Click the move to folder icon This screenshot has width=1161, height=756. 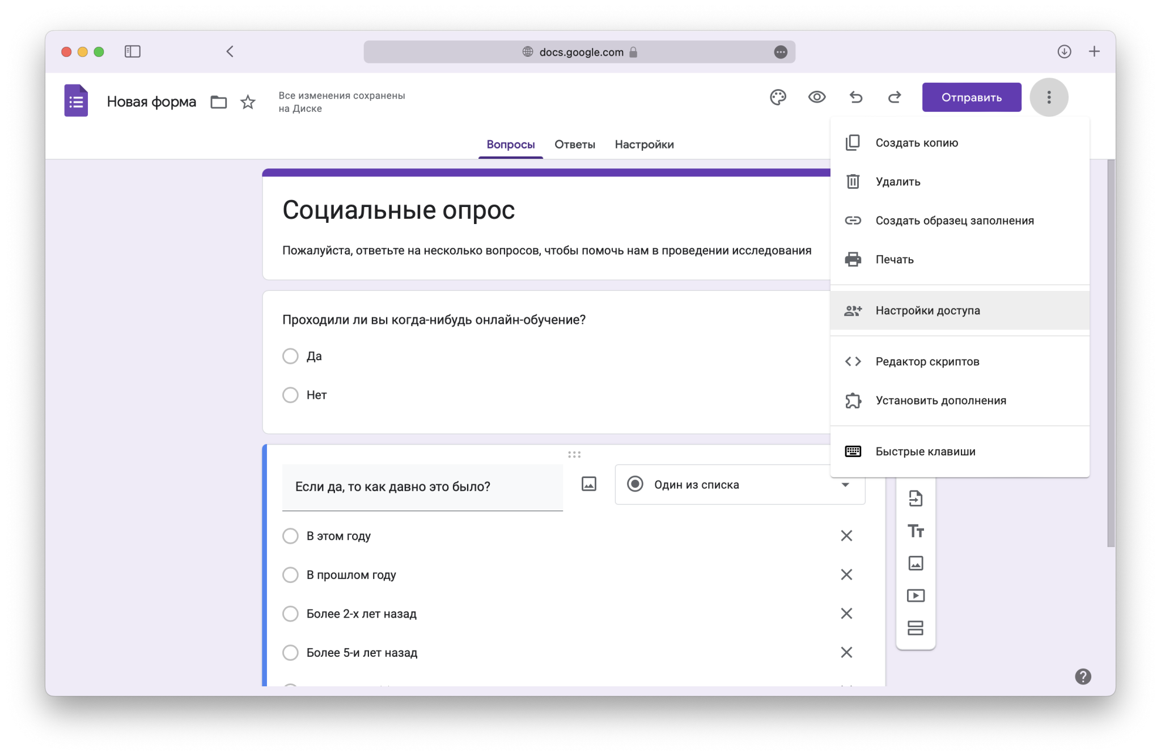click(218, 102)
